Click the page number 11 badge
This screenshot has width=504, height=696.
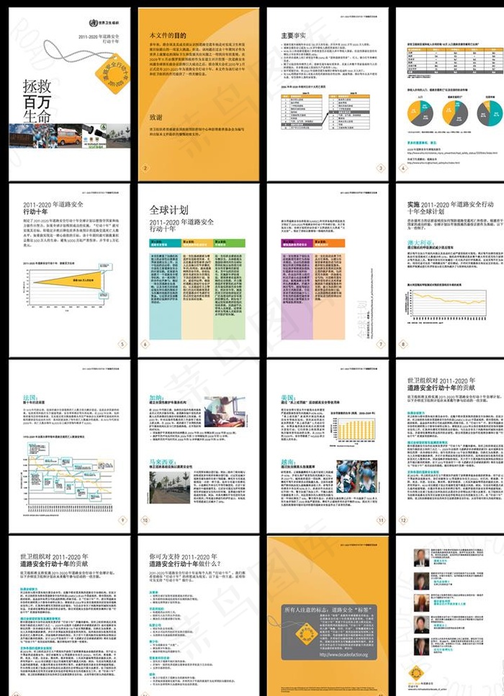point(381,520)
